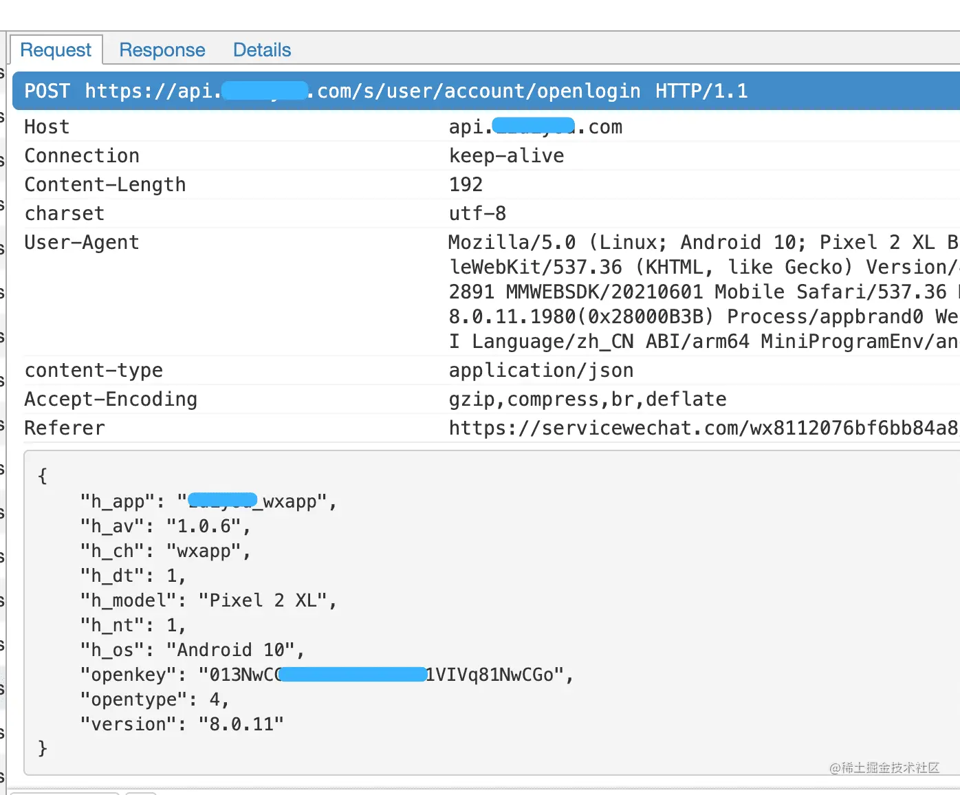Click the Content-Length value 192

click(466, 185)
